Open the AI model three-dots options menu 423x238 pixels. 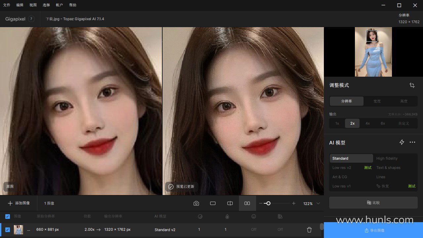(x=412, y=142)
